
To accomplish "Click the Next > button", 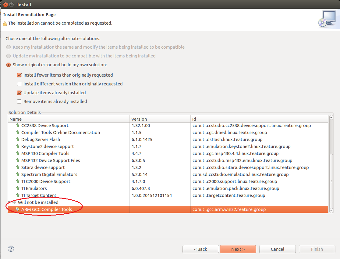I will pyautogui.click(x=238, y=249).
